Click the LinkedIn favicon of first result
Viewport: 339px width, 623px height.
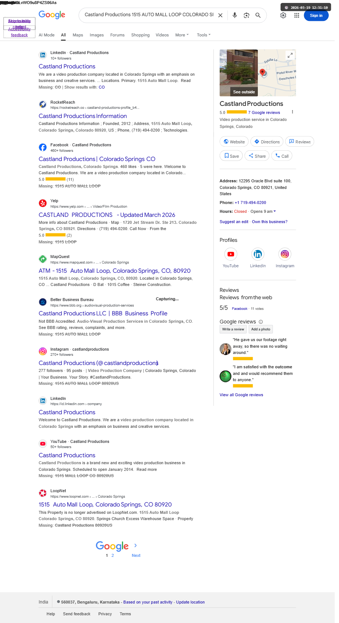[43, 55]
